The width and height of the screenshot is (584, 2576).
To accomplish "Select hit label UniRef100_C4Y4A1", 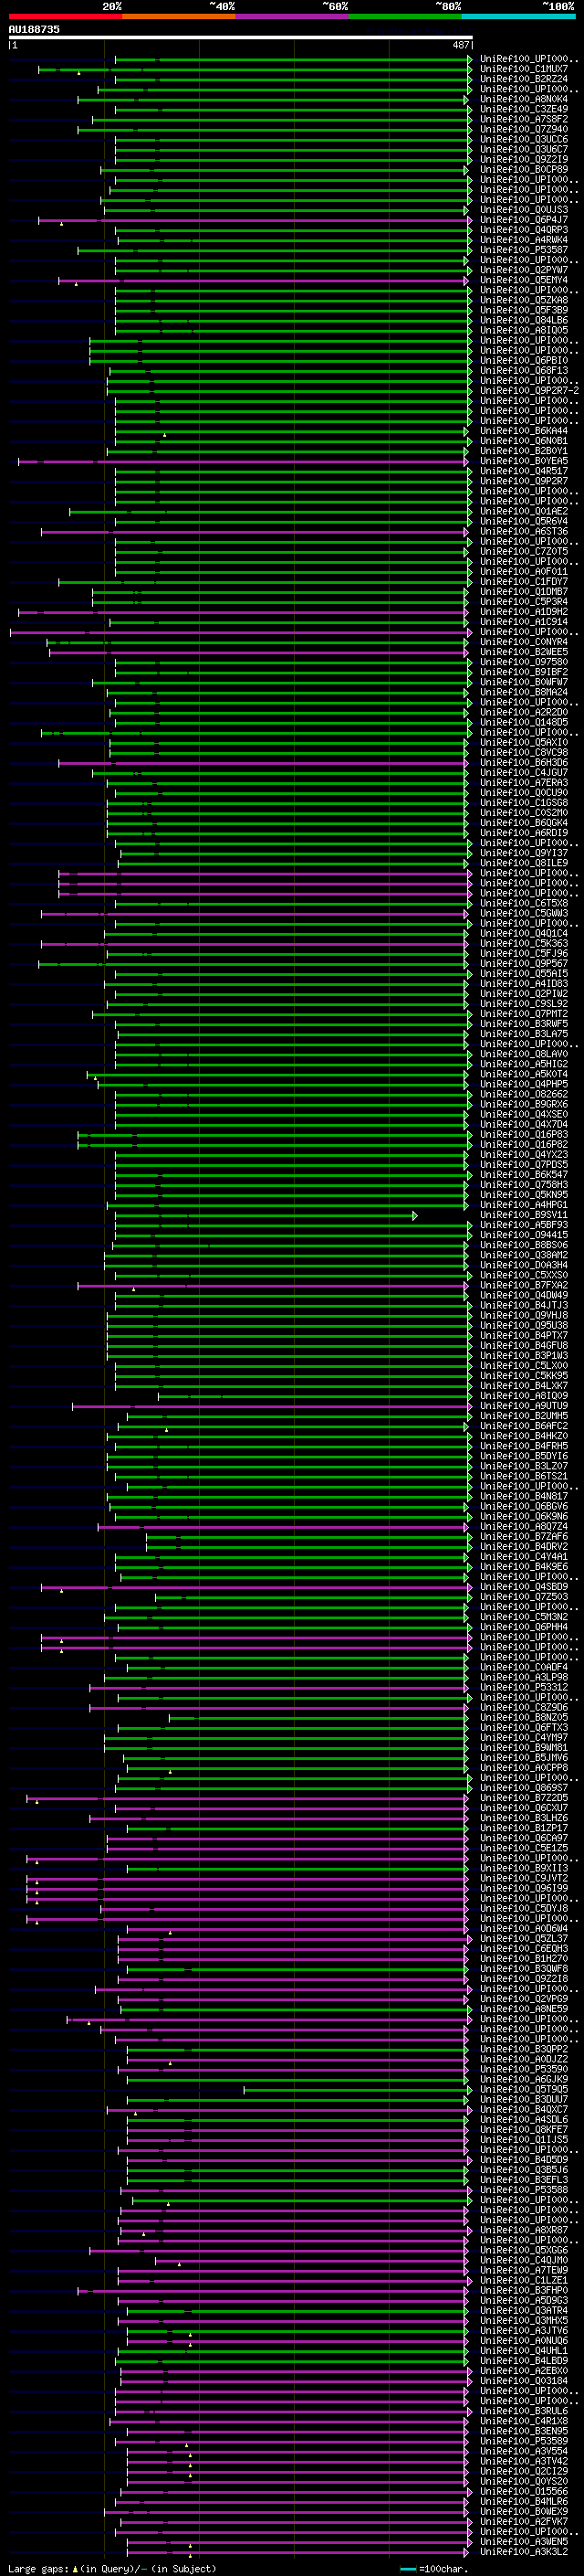I will click(x=524, y=1556).
